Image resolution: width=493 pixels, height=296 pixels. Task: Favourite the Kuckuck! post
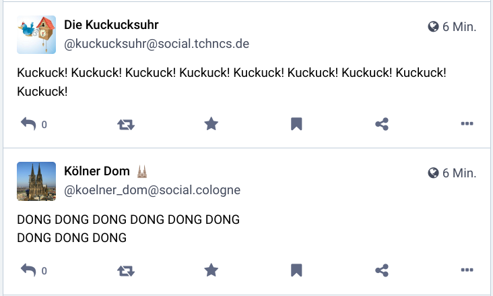211,124
